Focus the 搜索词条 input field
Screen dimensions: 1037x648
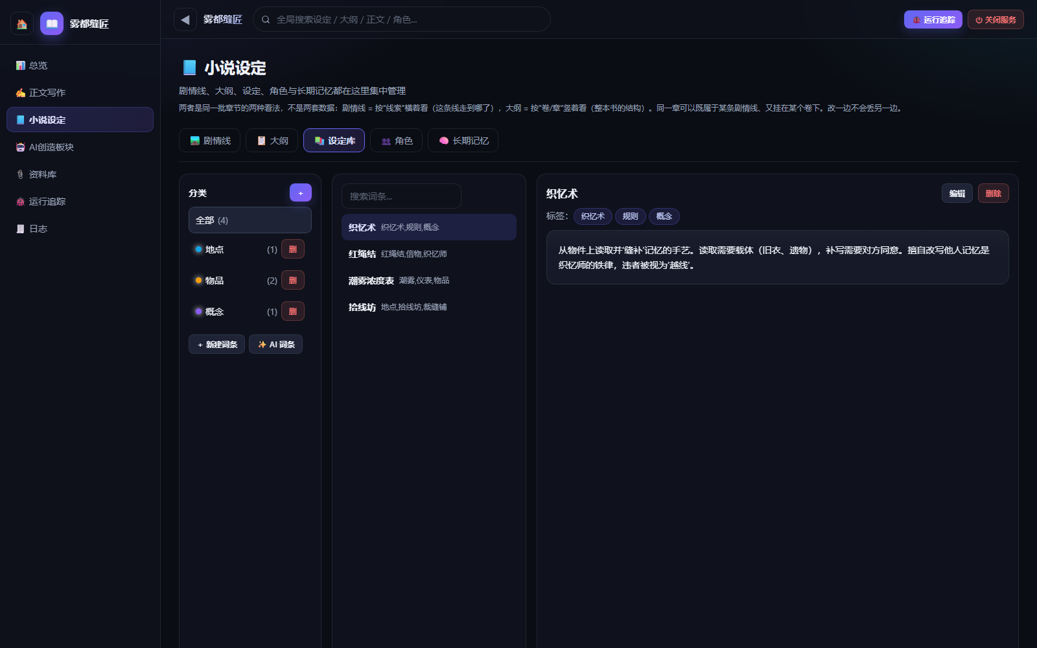coord(401,196)
